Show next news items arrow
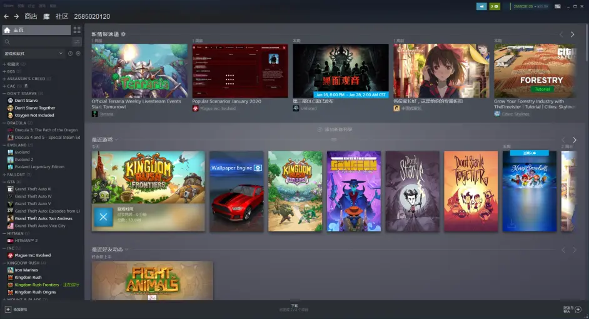589x319 pixels. [573, 34]
